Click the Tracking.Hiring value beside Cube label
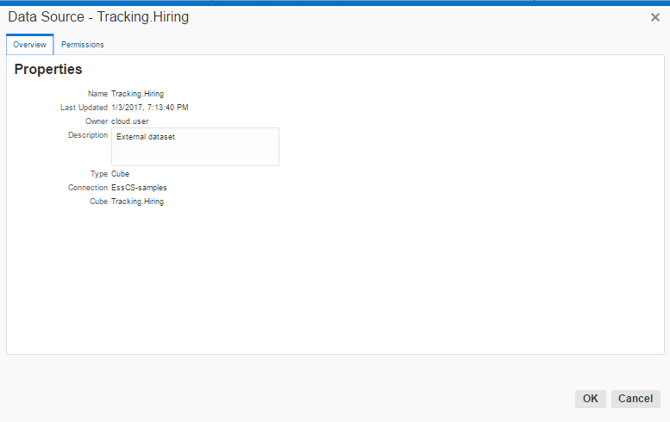Viewport: 670px width, 422px height. [x=137, y=202]
